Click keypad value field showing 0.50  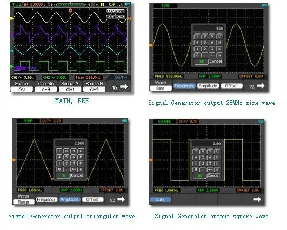(206, 144)
